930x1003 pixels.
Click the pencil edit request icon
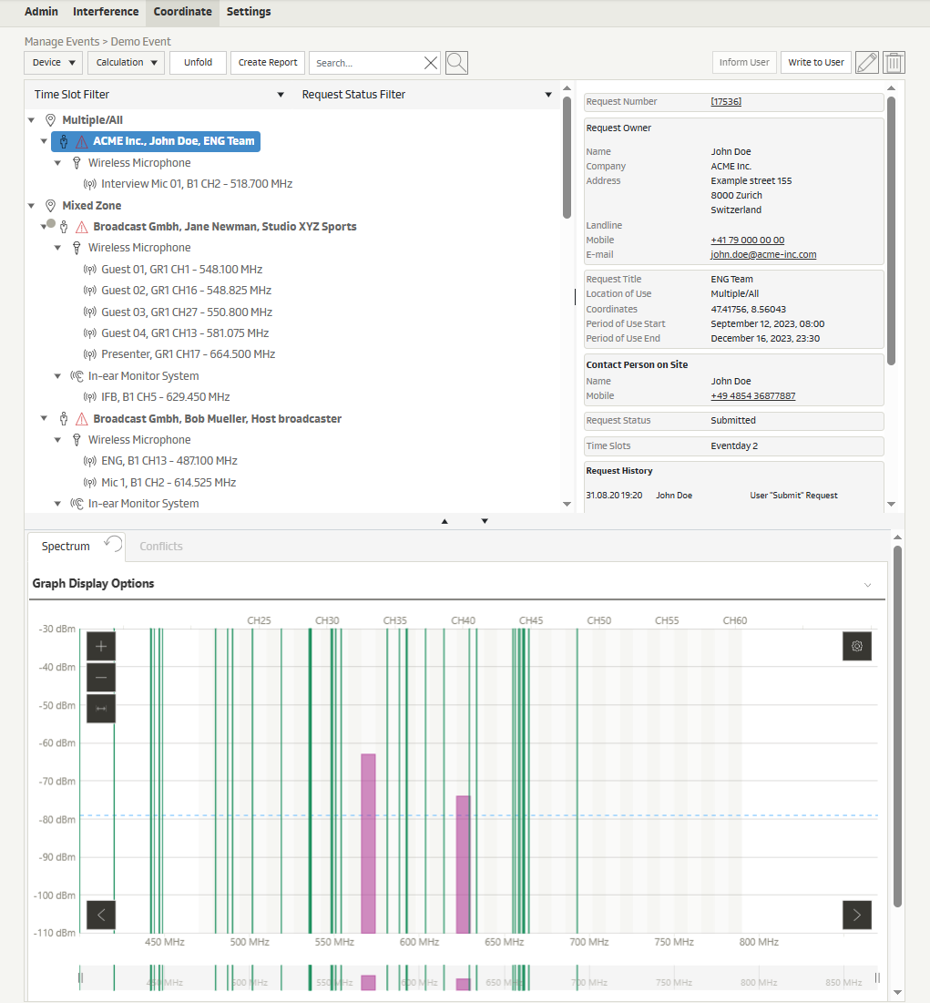pyautogui.click(x=867, y=63)
